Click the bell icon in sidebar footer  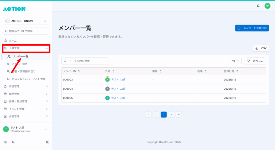click(13, 142)
